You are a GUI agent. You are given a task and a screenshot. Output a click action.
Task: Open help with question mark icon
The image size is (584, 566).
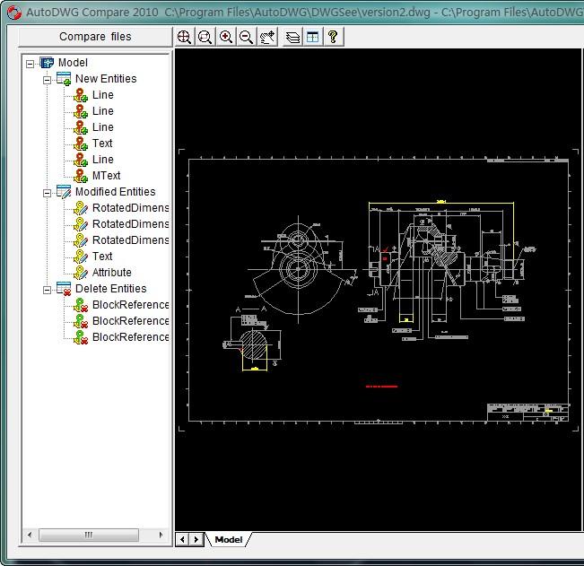click(x=333, y=37)
